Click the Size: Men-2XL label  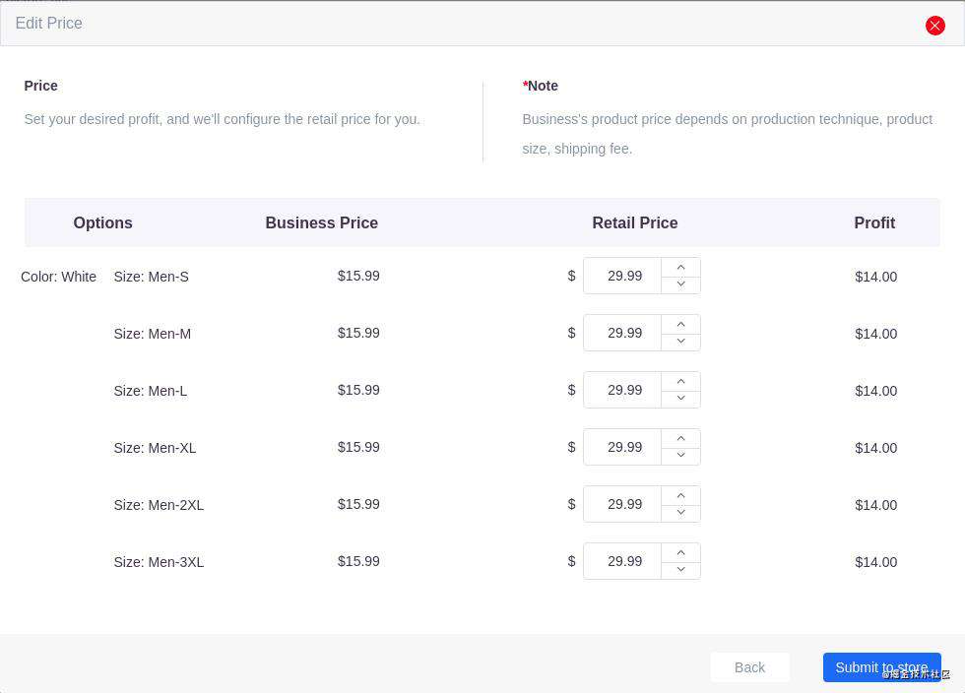point(159,506)
